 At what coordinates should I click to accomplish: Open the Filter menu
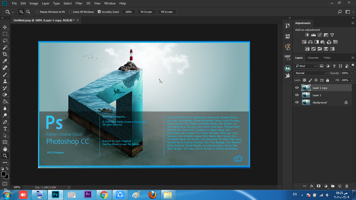(x=79, y=3)
